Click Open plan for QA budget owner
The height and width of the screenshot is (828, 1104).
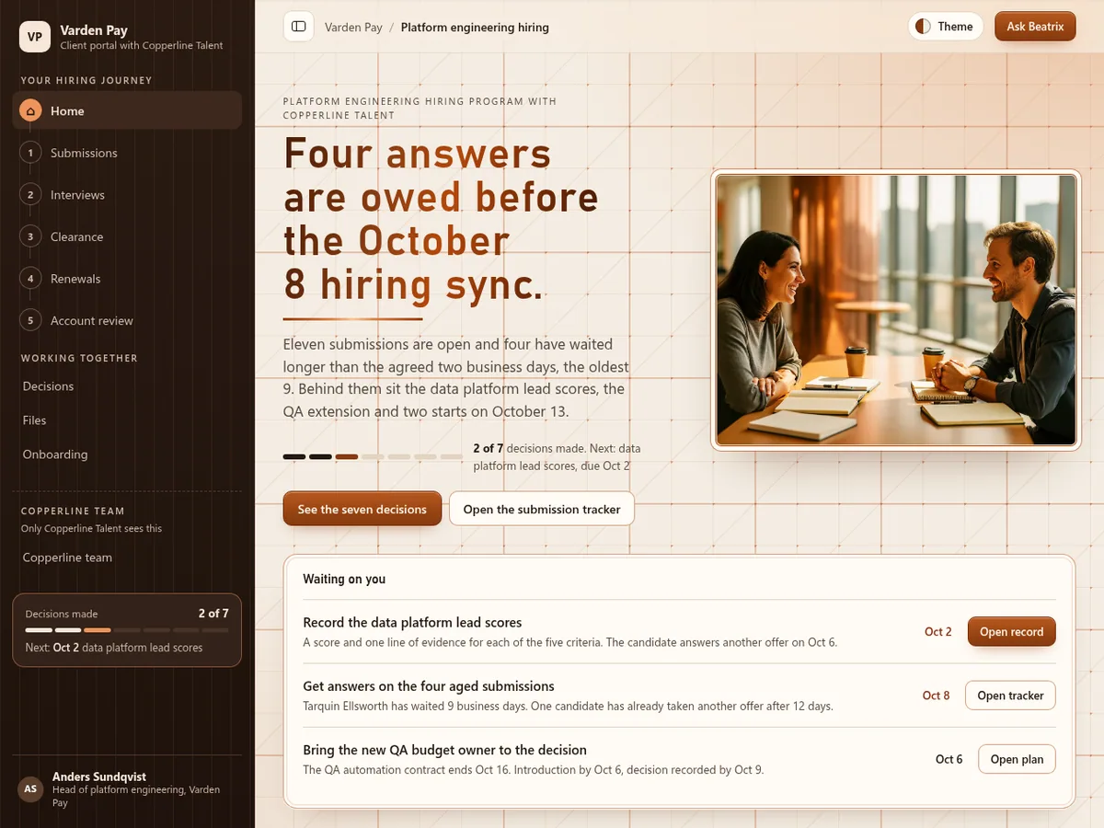click(1017, 759)
